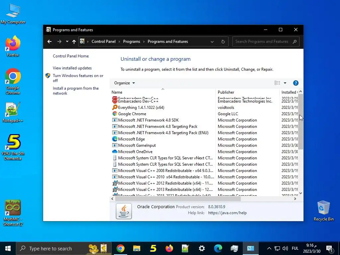
Task: Open the My Computer desktop icon
Action: click(x=13, y=14)
